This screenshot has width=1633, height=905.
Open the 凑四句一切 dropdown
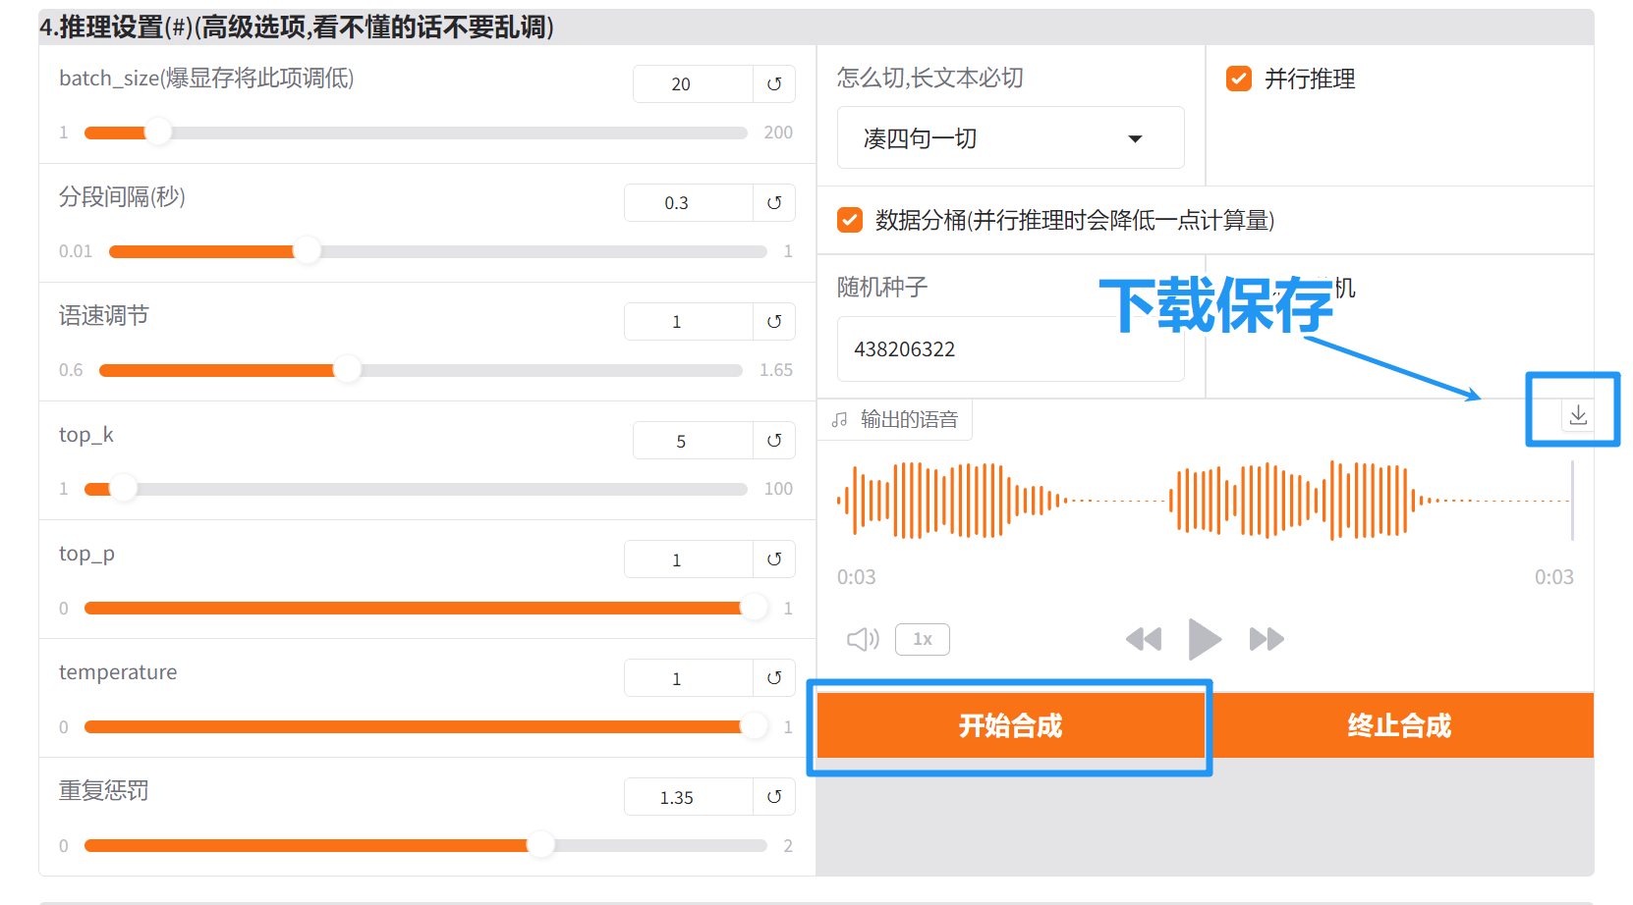tap(1010, 137)
